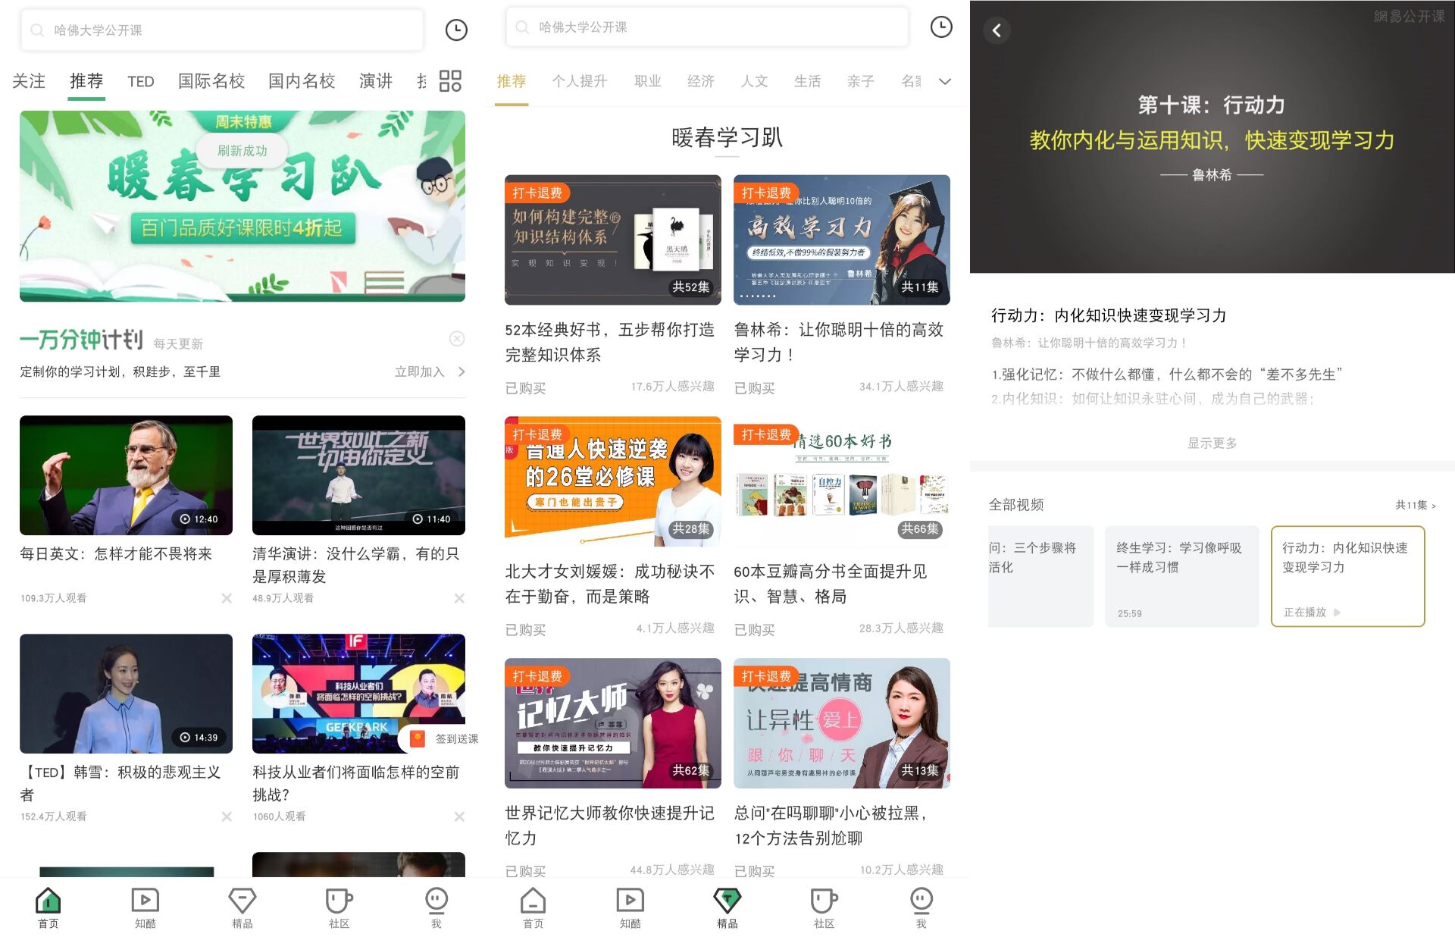The width and height of the screenshot is (1455, 937).
Task: Select episode 终生学习：学习像呼吸一样成习惯
Action: tap(1181, 576)
